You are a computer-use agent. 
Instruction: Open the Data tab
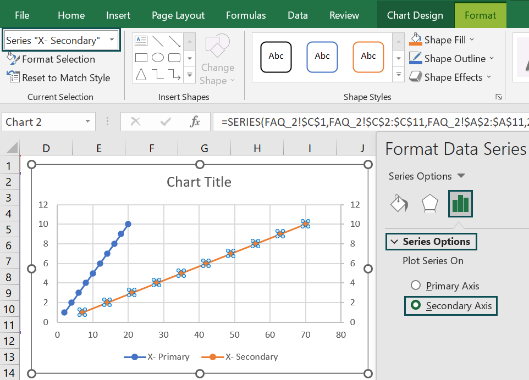(x=297, y=15)
